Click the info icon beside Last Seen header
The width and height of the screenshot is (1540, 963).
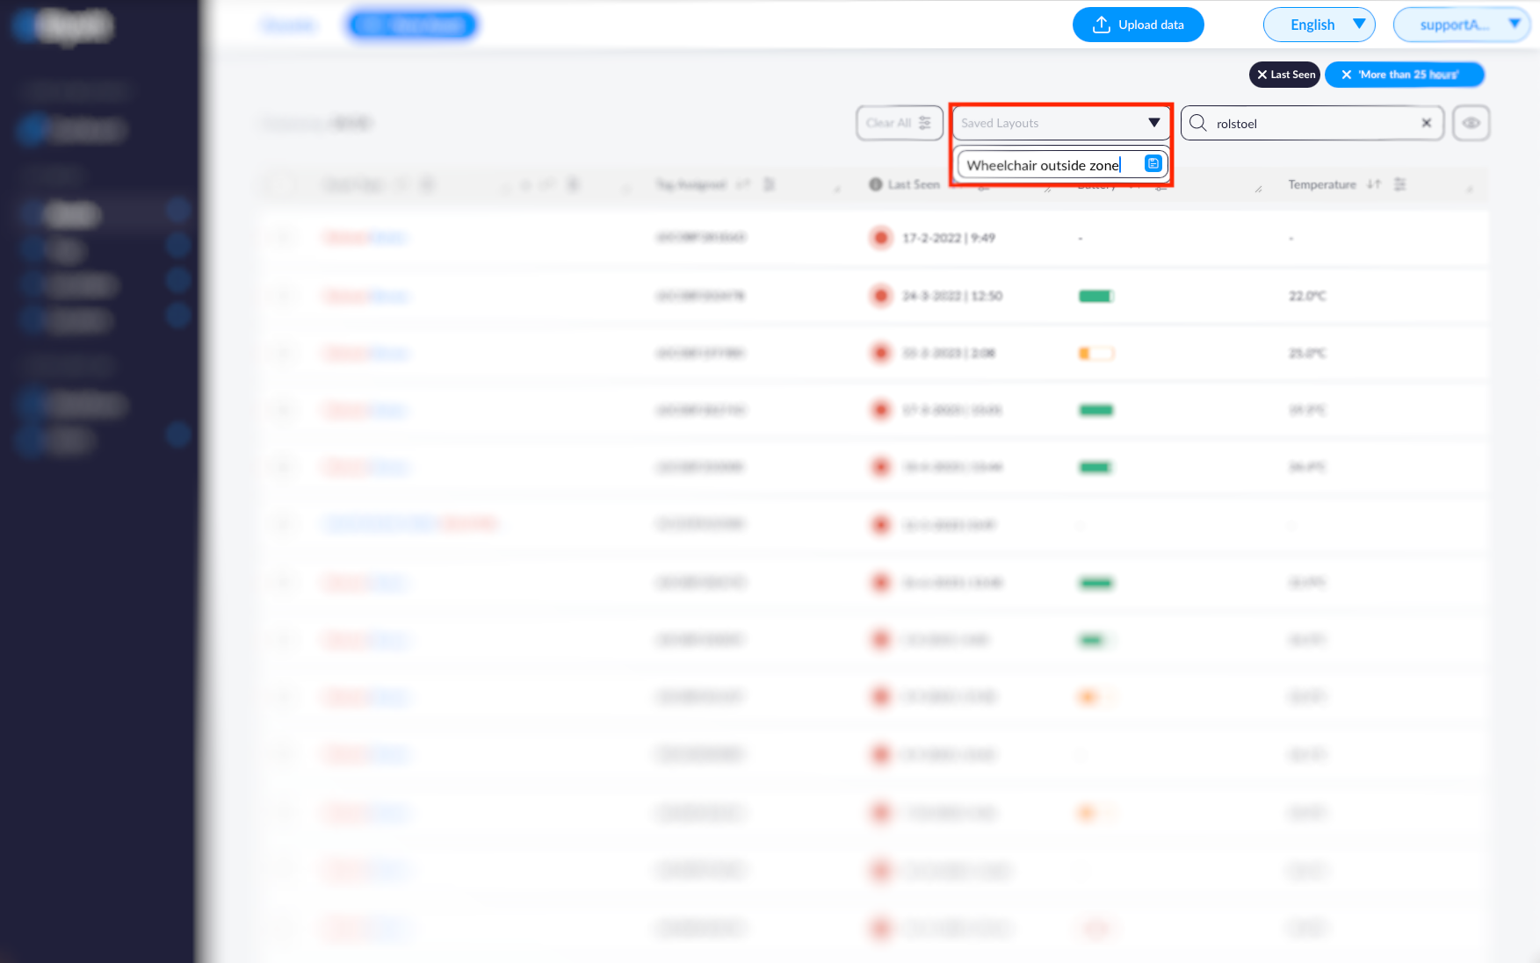[x=875, y=184]
